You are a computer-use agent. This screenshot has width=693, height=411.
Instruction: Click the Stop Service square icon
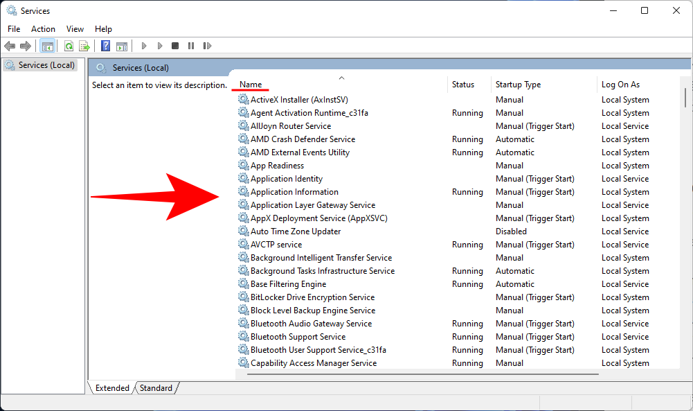click(x=175, y=45)
